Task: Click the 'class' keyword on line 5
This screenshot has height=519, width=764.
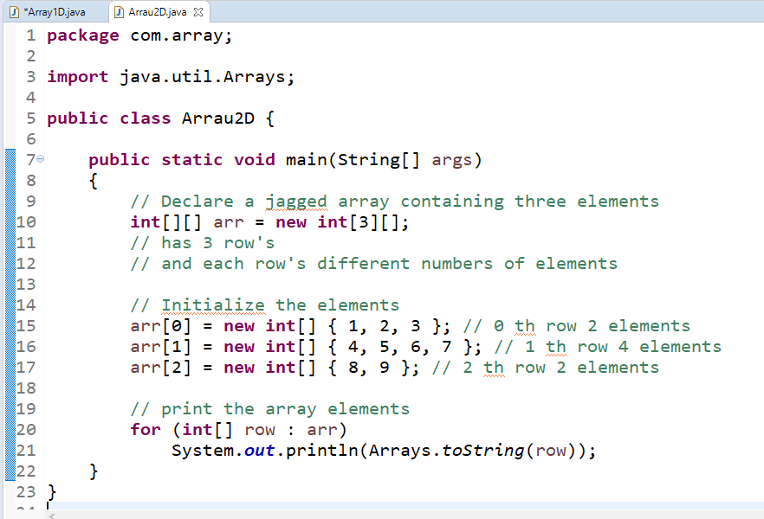Action: pos(146,119)
